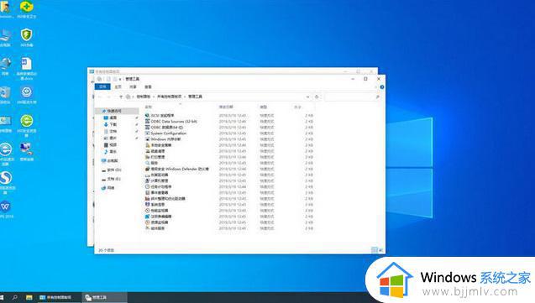Image resolution: width=535 pixels, height=303 pixels.
Task: Select 碎片整理和优化驱动器 shortcut
Action: [165, 199]
